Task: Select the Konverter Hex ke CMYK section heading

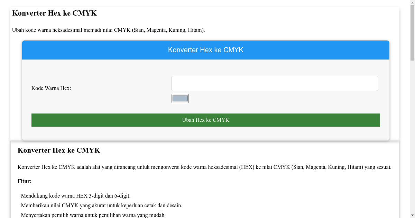Action: [x=59, y=150]
